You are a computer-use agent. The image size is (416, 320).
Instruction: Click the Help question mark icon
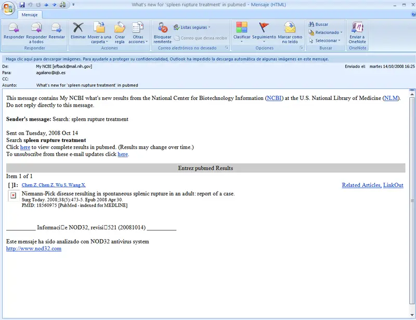(x=413, y=15)
